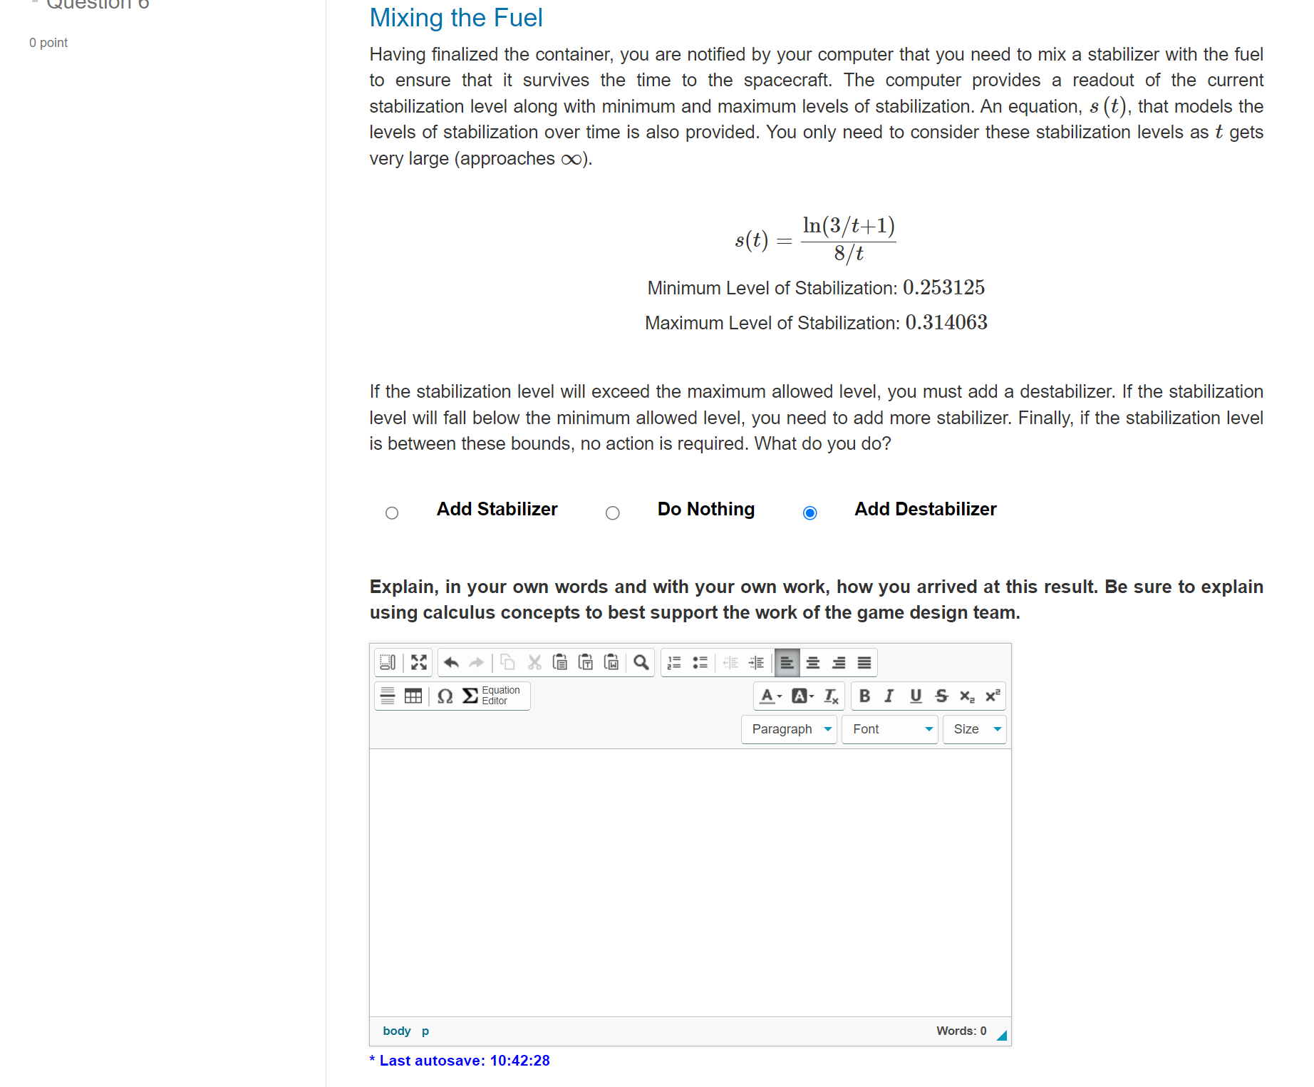Expand the editor to fullscreen
Image resolution: width=1314 pixels, height=1087 pixels.
pos(418,662)
